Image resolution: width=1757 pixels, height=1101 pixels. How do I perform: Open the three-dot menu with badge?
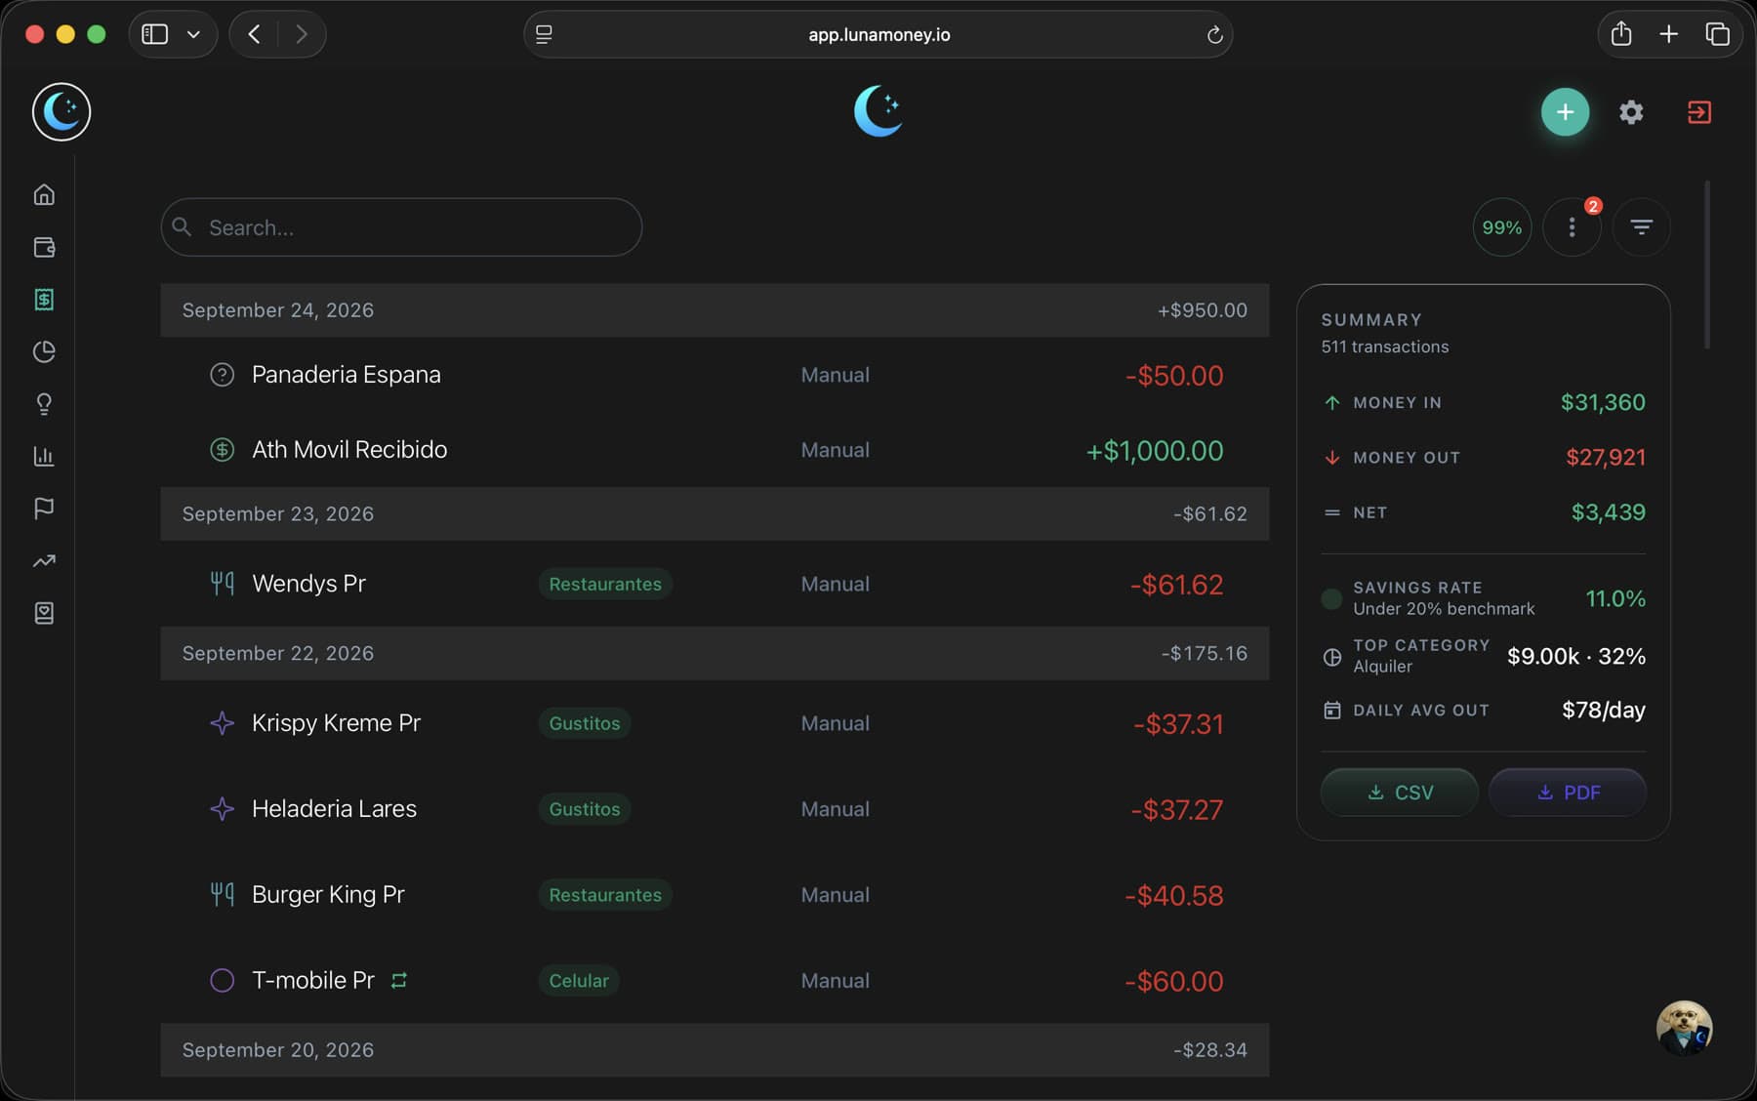(x=1572, y=227)
